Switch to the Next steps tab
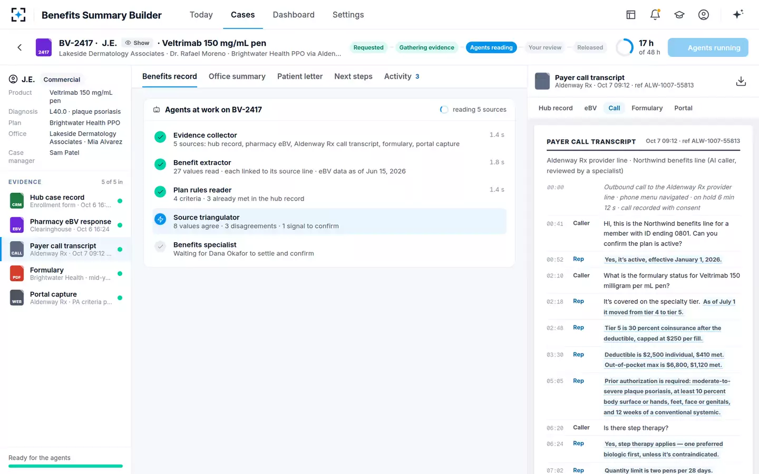The height and width of the screenshot is (474, 759). coord(353,76)
